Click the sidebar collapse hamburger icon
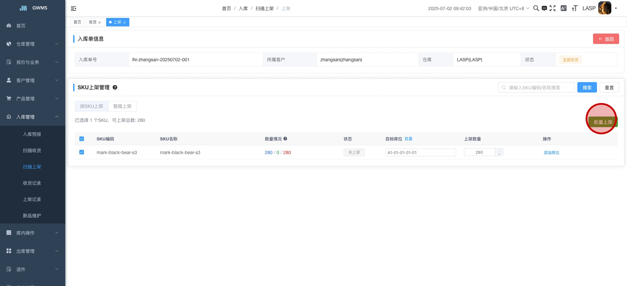Screen dimensions: 627x286 tap(73, 8)
